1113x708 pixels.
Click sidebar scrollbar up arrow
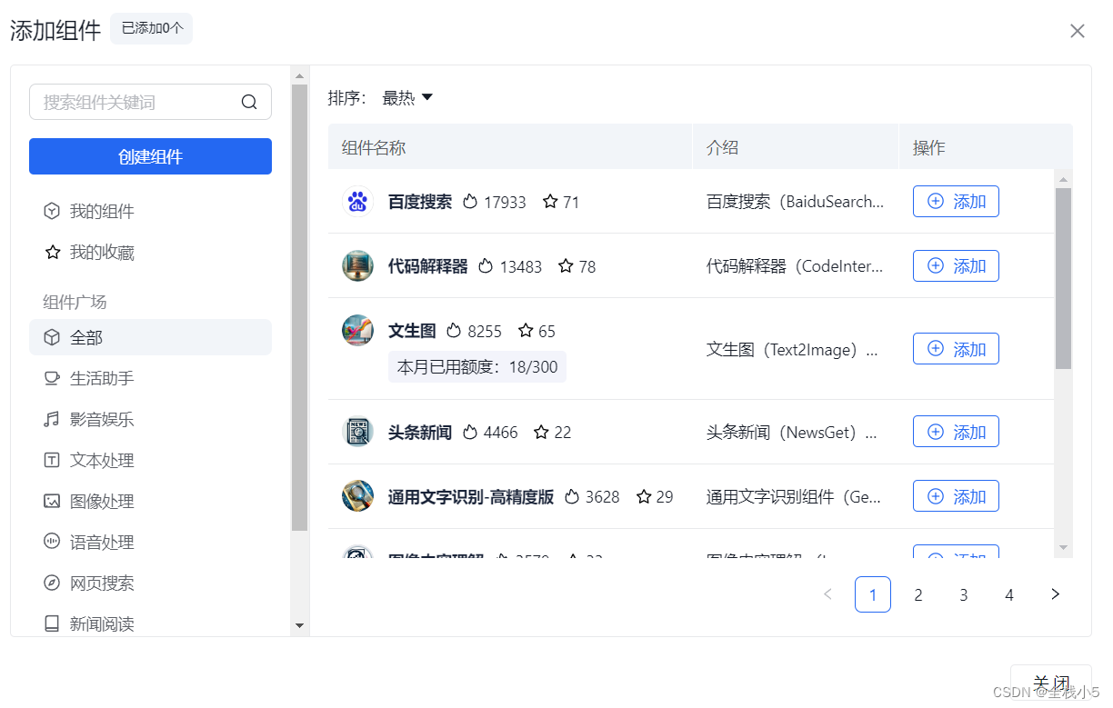tap(300, 75)
